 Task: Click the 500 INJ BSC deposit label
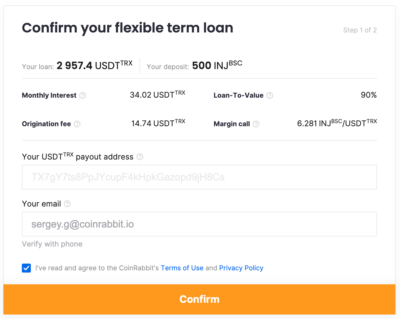pyautogui.click(x=217, y=65)
